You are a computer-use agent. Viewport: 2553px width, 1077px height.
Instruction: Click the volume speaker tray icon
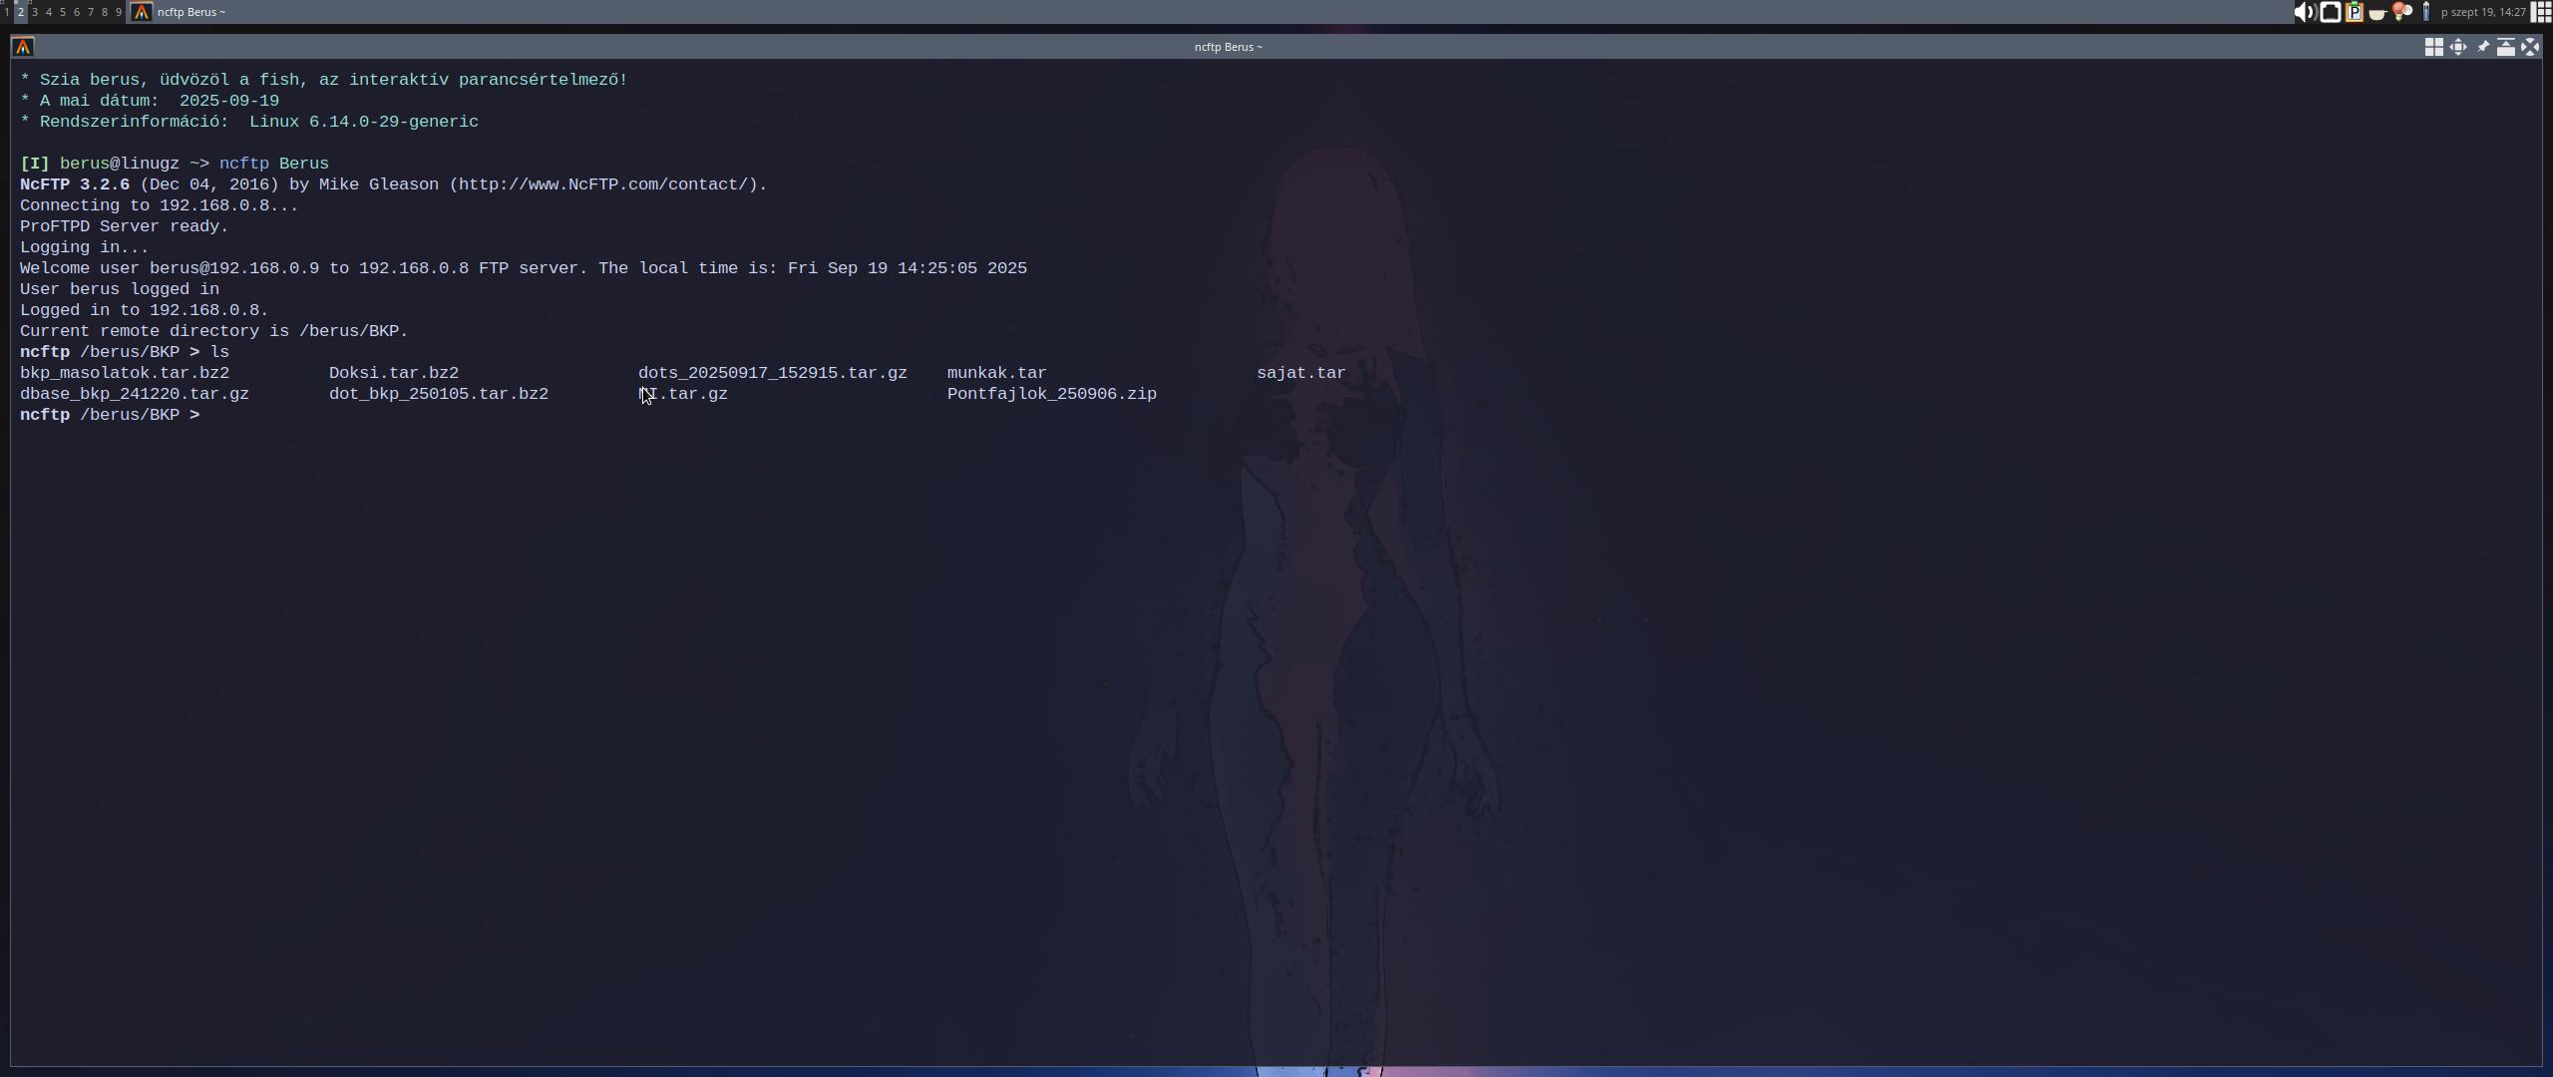click(x=2307, y=12)
